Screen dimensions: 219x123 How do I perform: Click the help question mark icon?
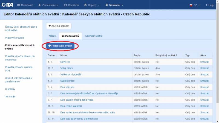pyautogui.click(x=207, y=5)
